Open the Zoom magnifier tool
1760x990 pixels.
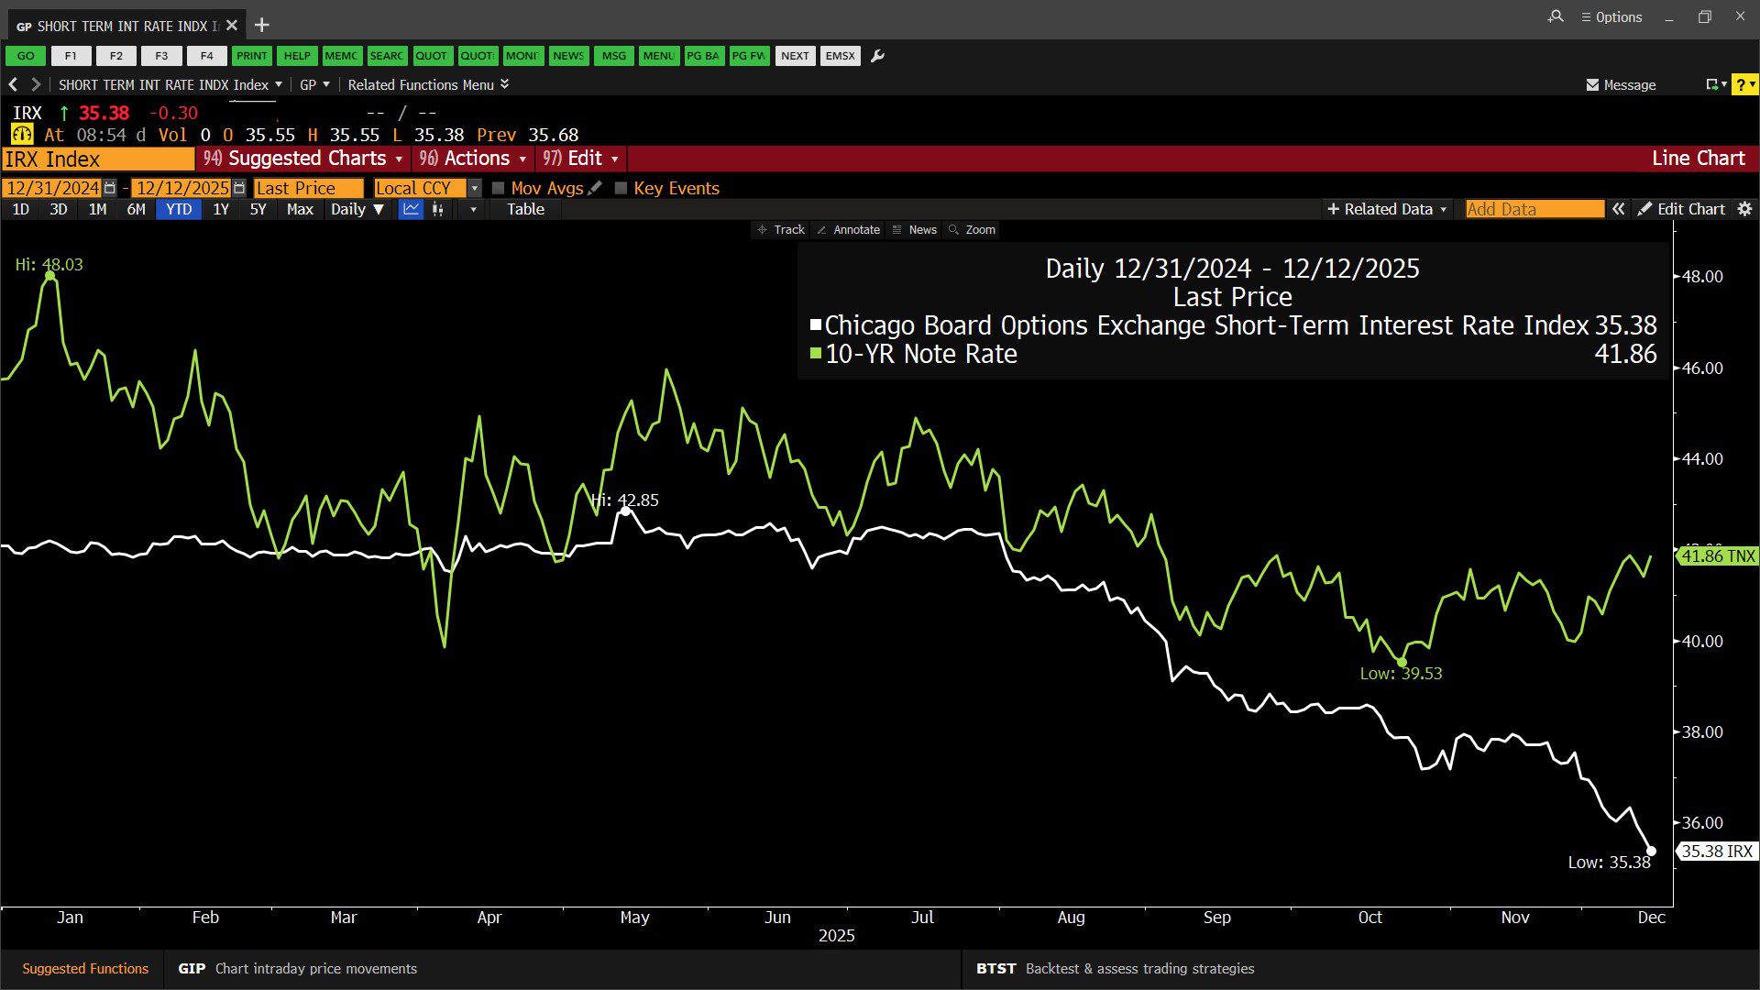coord(972,230)
